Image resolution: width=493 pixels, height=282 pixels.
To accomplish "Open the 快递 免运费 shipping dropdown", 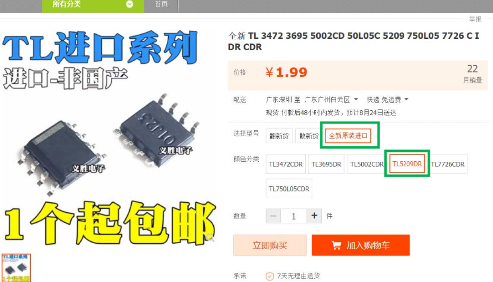I will 387,100.
